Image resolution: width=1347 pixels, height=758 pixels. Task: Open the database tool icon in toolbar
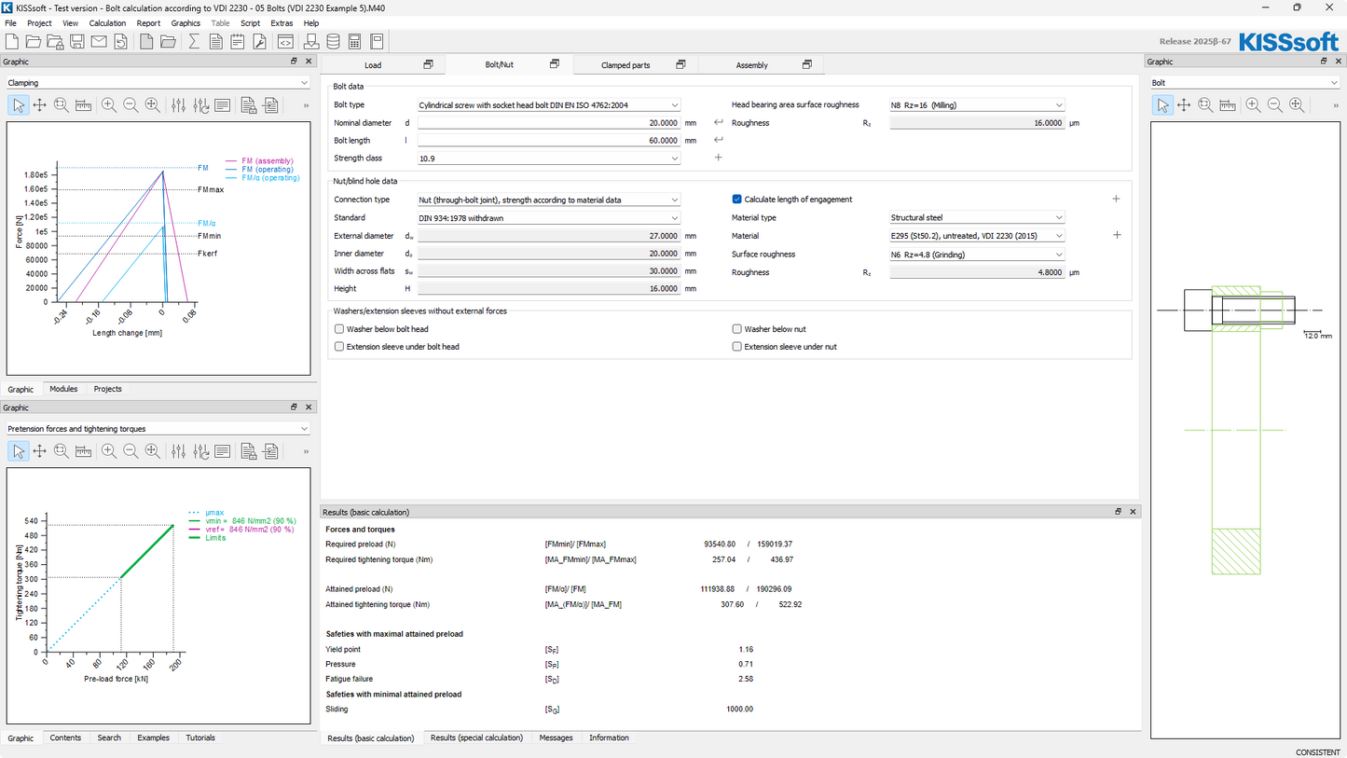(x=333, y=41)
